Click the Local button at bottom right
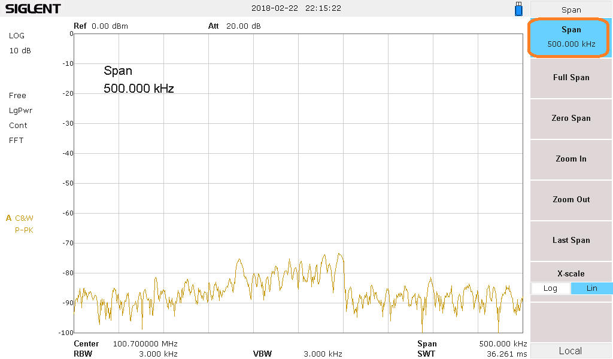The height and width of the screenshot is (359, 613). point(570,351)
